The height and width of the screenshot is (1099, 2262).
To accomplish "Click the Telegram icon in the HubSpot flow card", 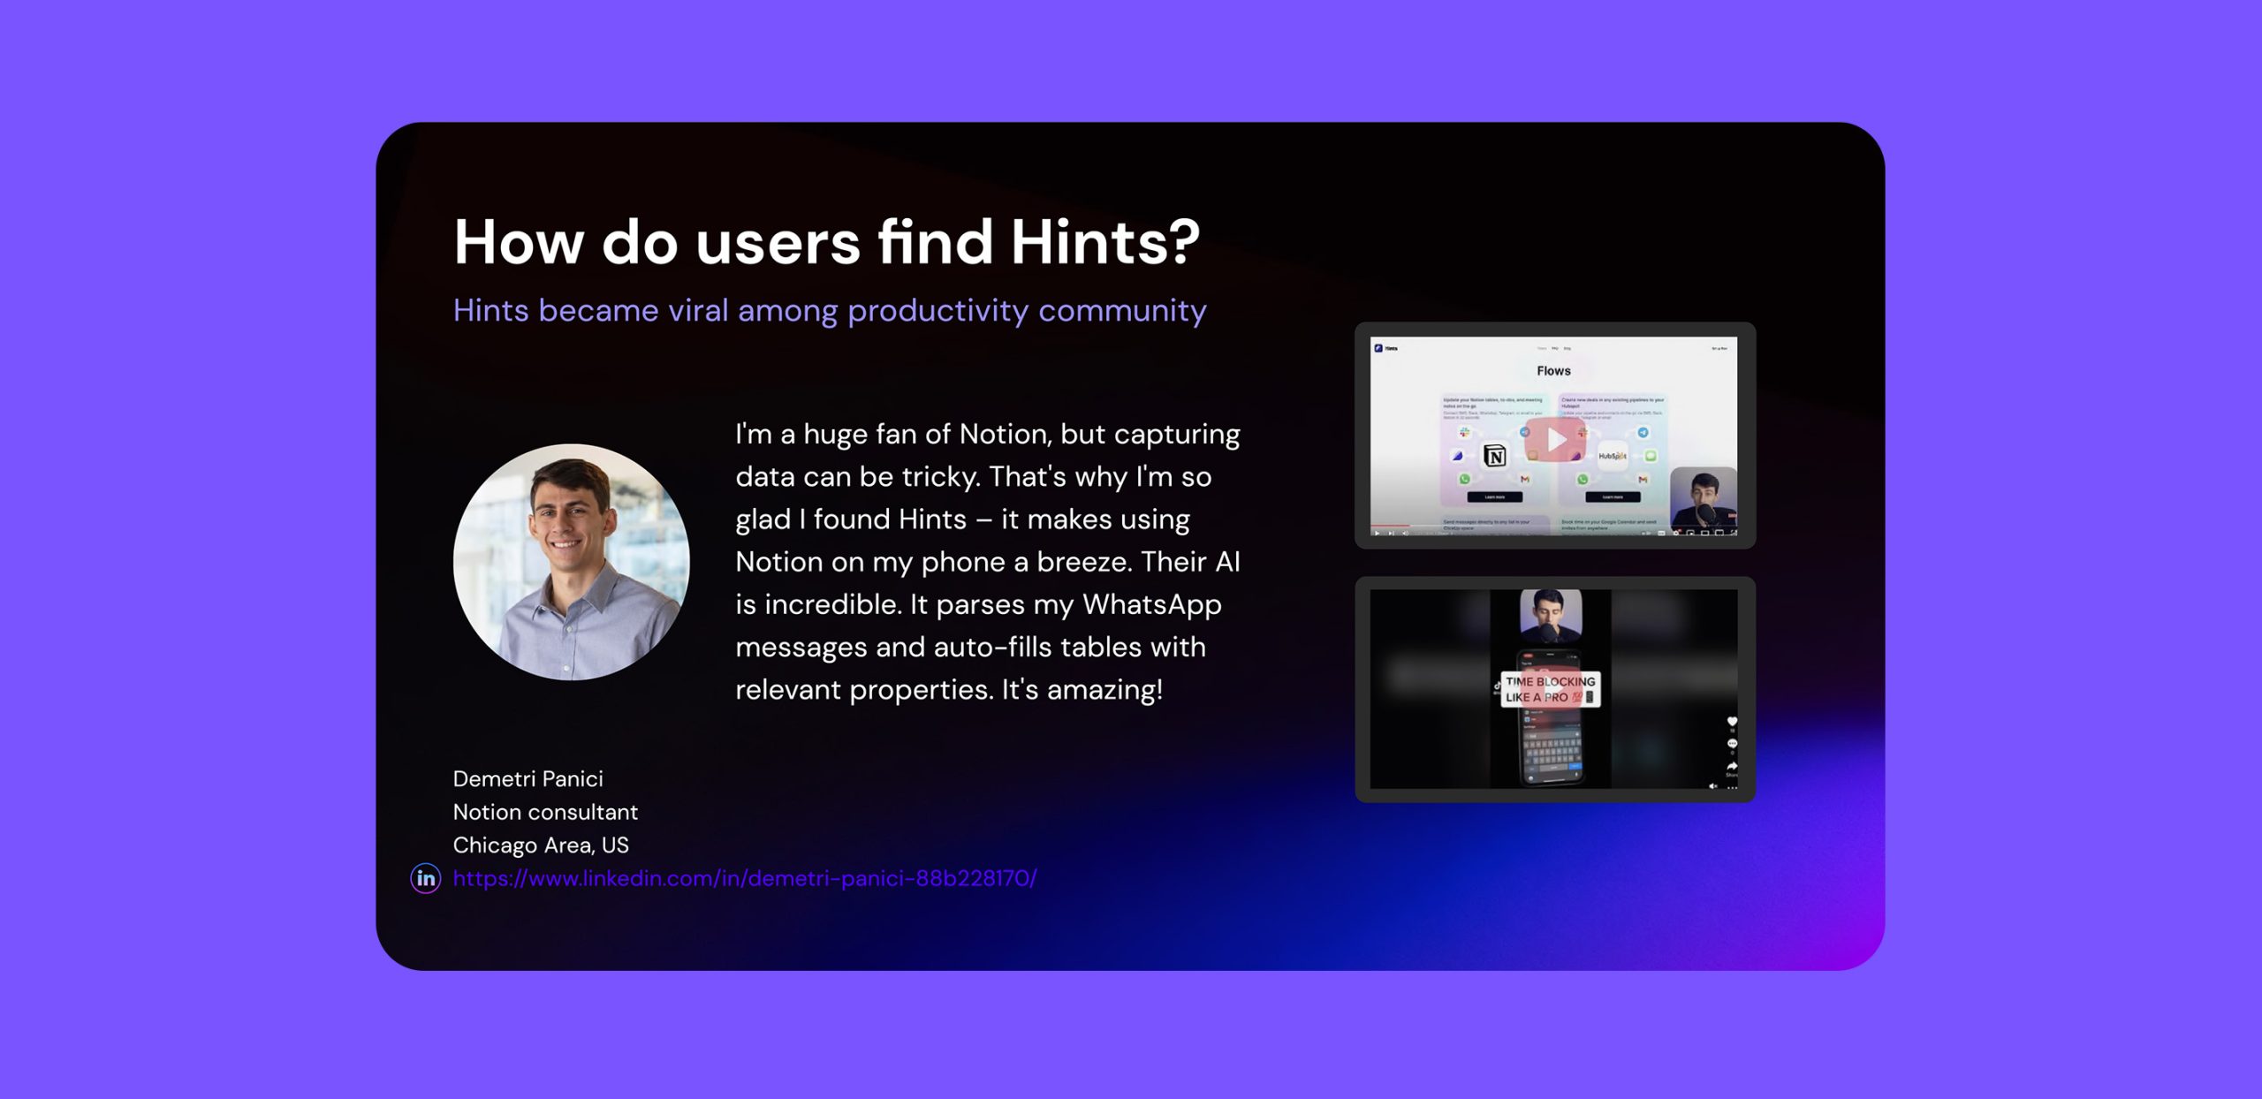I will 1643,432.
